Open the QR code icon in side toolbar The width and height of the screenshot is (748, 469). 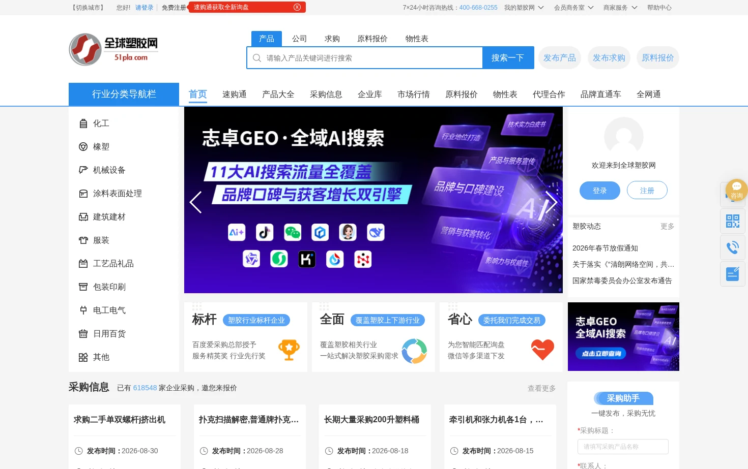[x=733, y=221]
